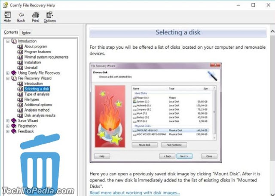Expand the Using Comfy File Recovery node
Image resolution: width=275 pixels, height=196 pixels.
[8, 73]
